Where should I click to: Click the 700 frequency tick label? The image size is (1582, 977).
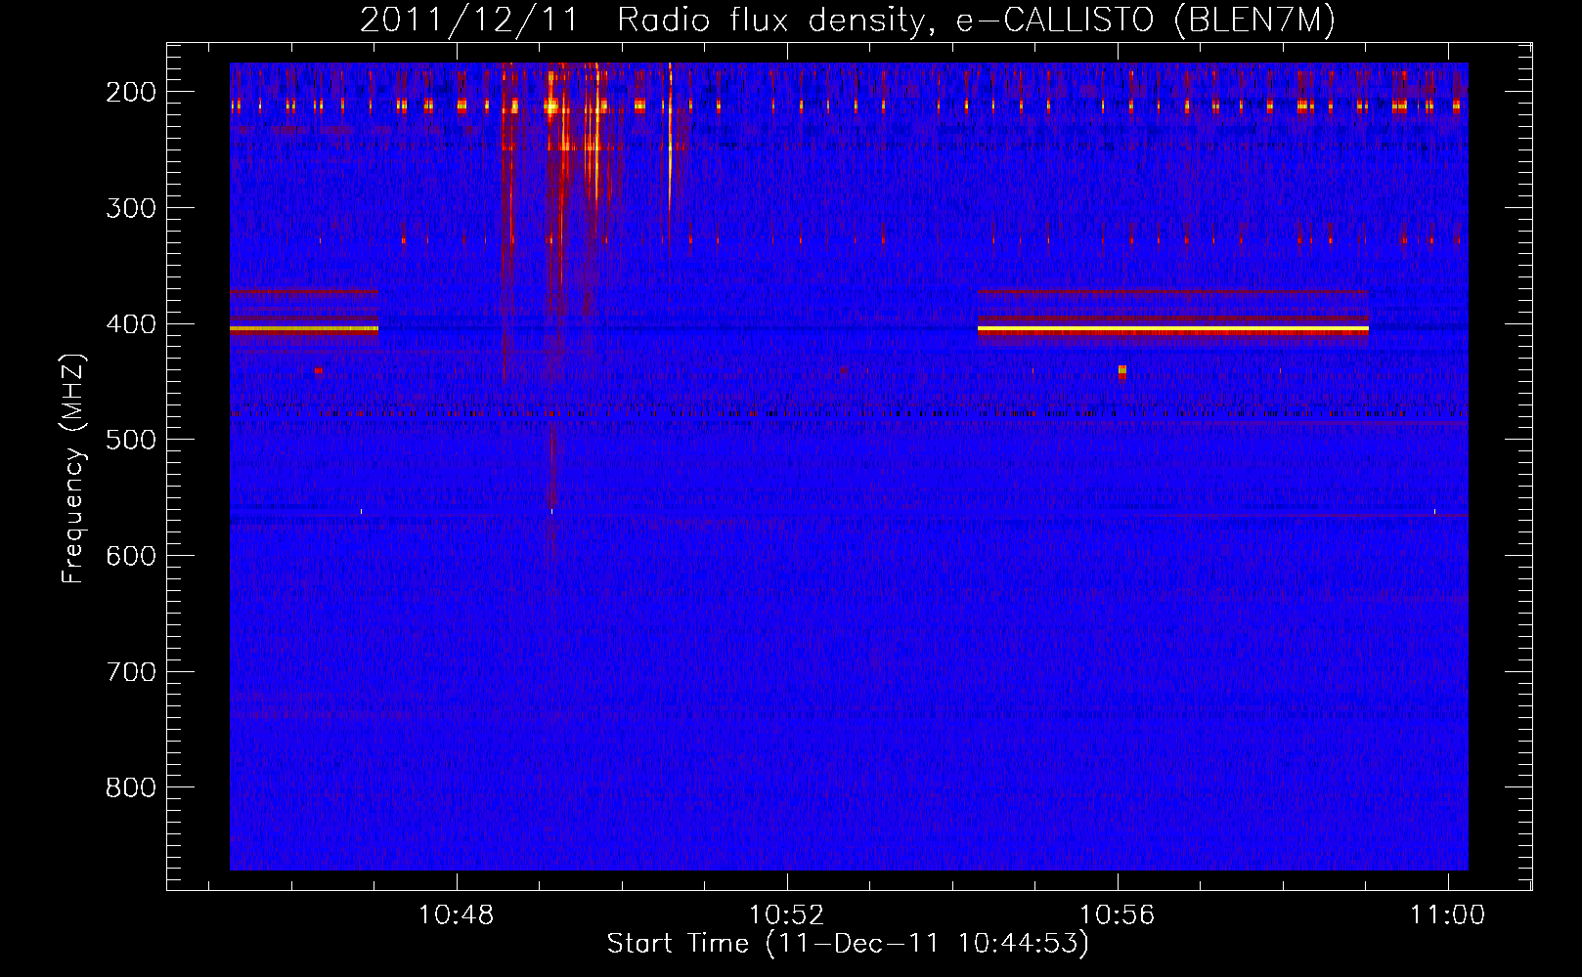pyautogui.click(x=131, y=672)
